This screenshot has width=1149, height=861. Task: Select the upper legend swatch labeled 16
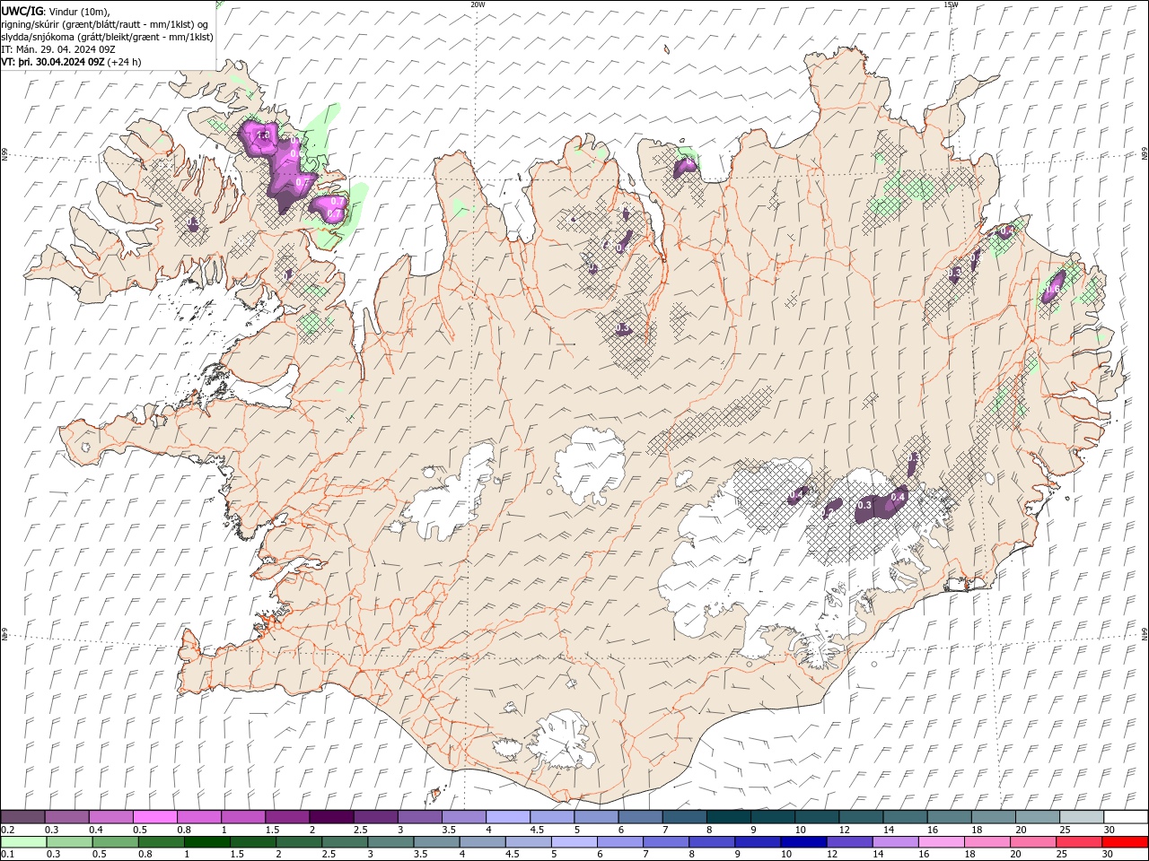tap(949, 817)
